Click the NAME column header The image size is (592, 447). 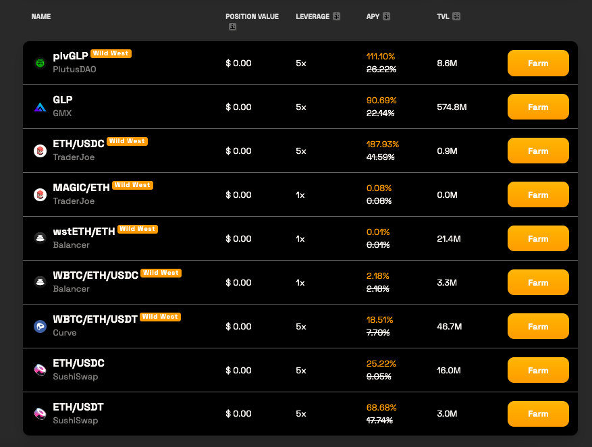pyautogui.click(x=41, y=16)
